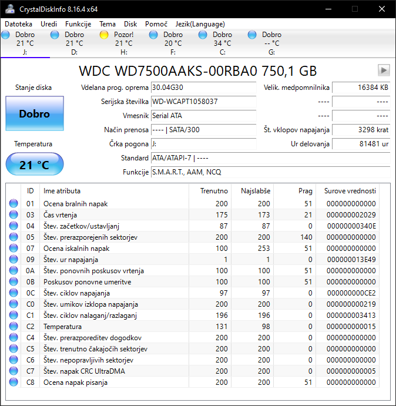Image resolution: width=396 pixels, height=406 pixels.
Task: Open the Datoteka menu
Action: tap(18, 24)
